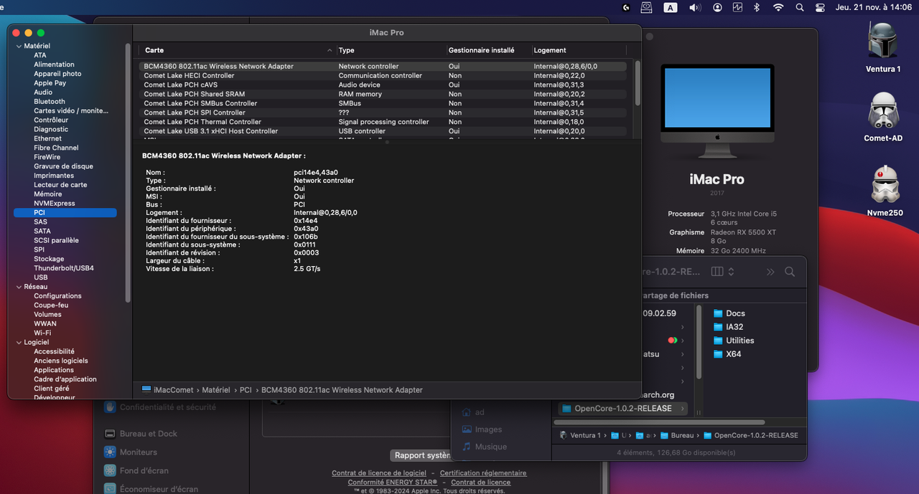Open the user account menu bar icon

point(717,7)
